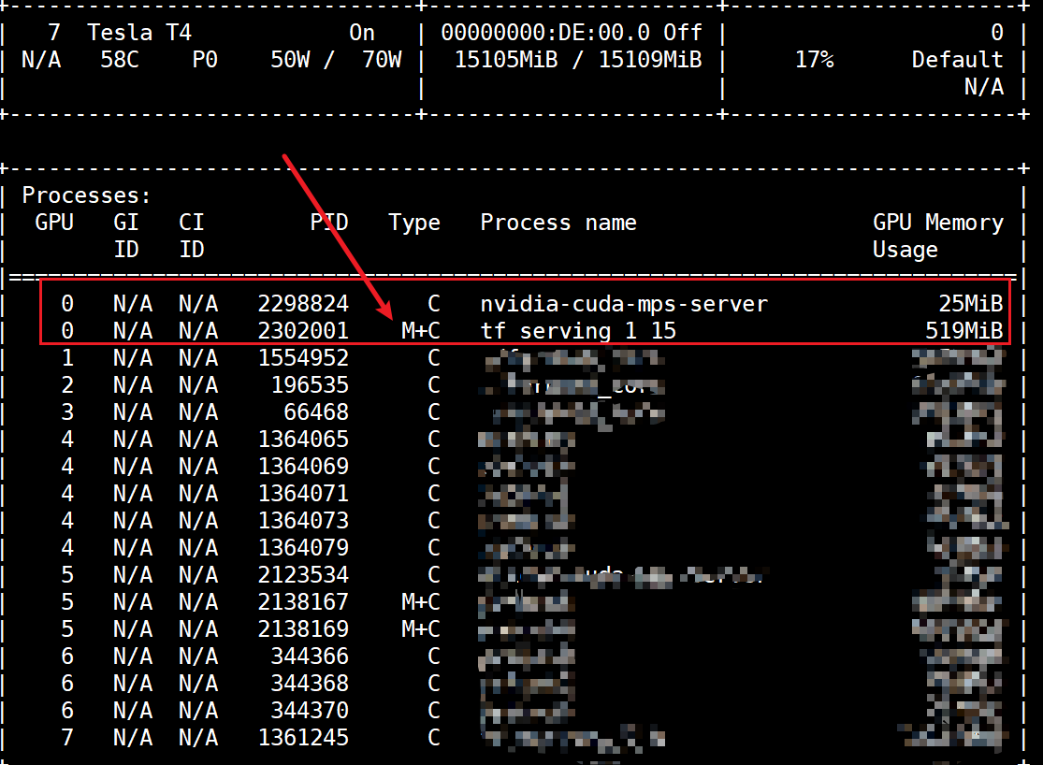Viewport: 1043px width, 765px height.
Task: Select PID '2123534'
Action: pos(303,575)
